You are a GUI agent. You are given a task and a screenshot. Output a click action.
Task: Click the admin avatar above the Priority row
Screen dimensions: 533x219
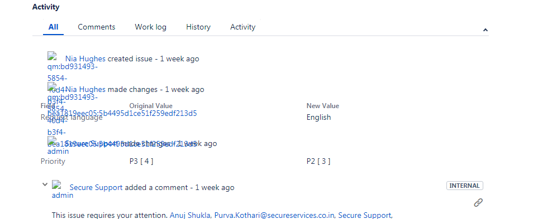[x=51, y=140]
